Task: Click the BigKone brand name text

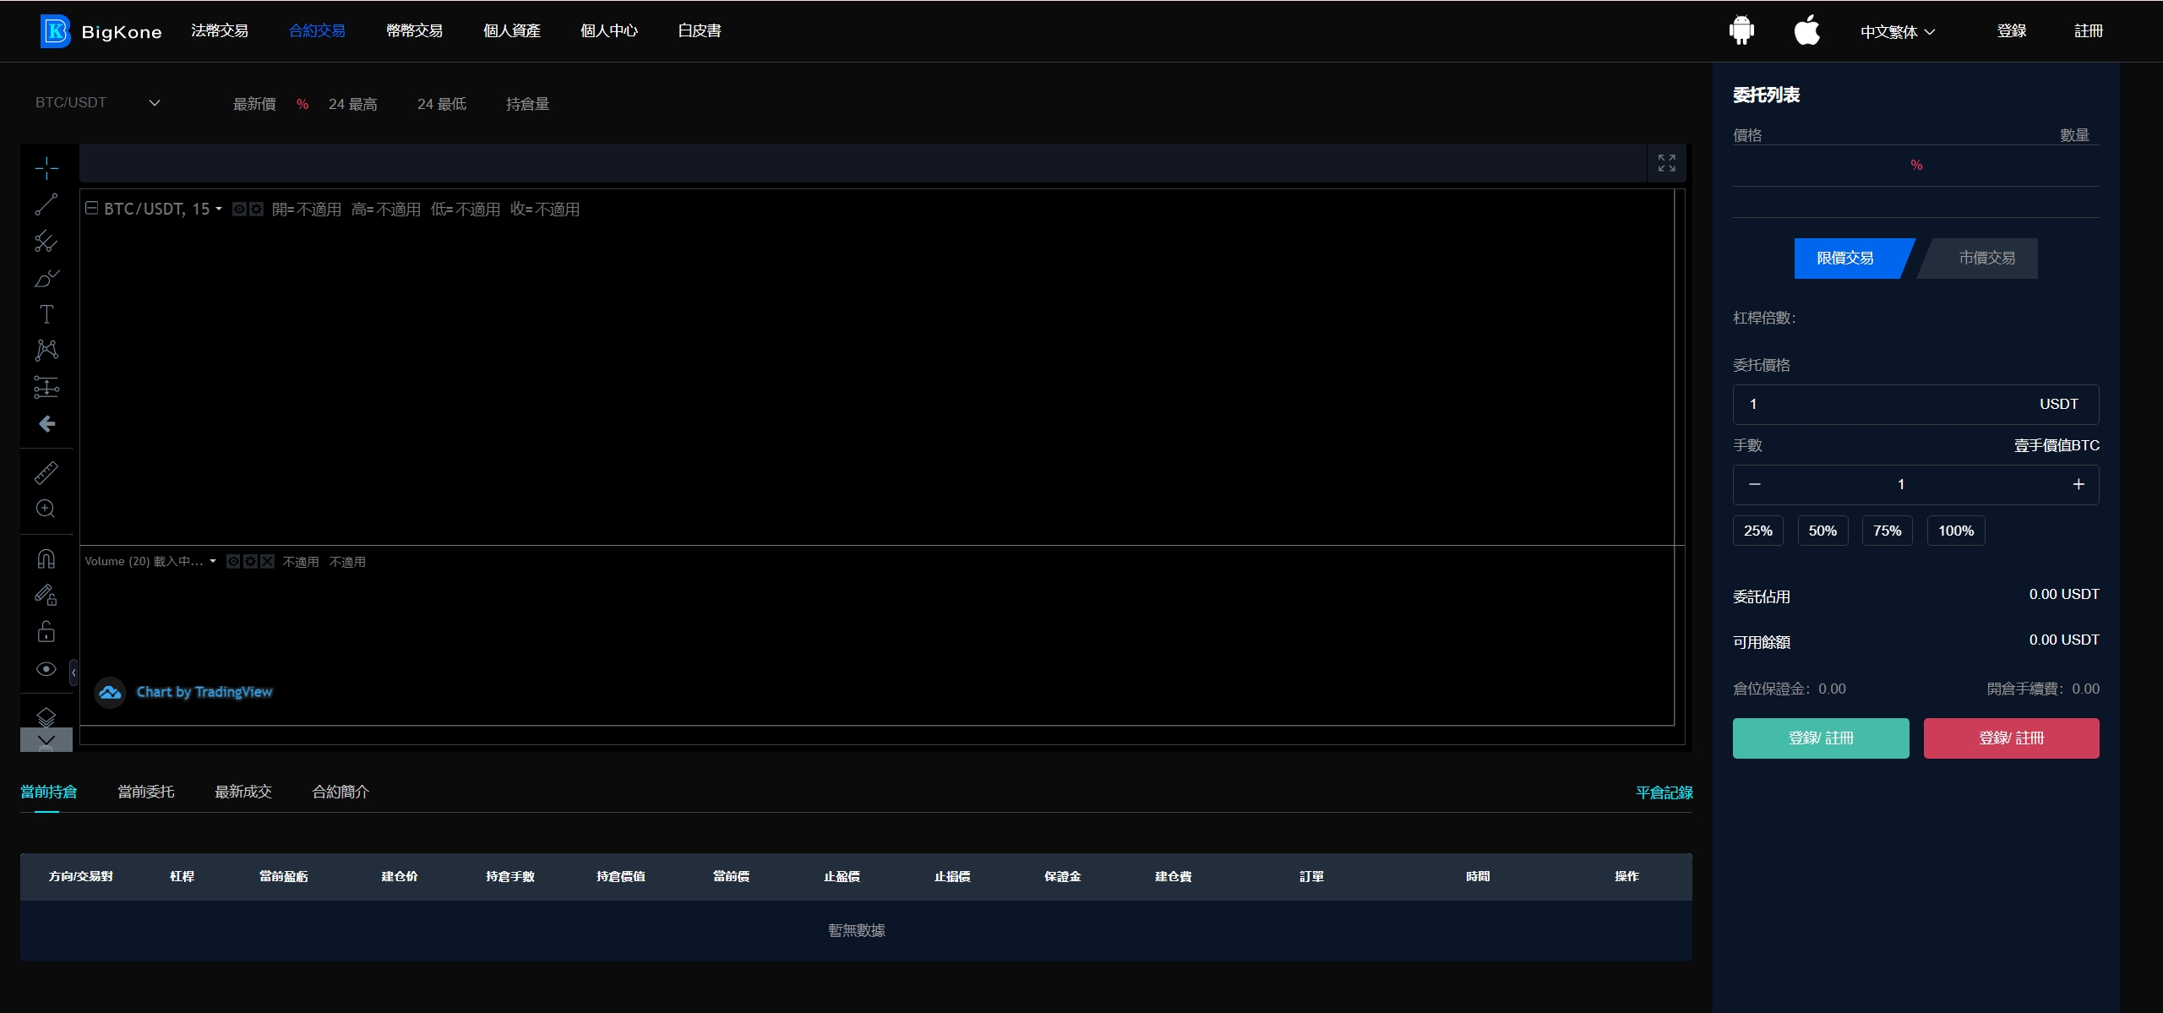Action: [122, 32]
